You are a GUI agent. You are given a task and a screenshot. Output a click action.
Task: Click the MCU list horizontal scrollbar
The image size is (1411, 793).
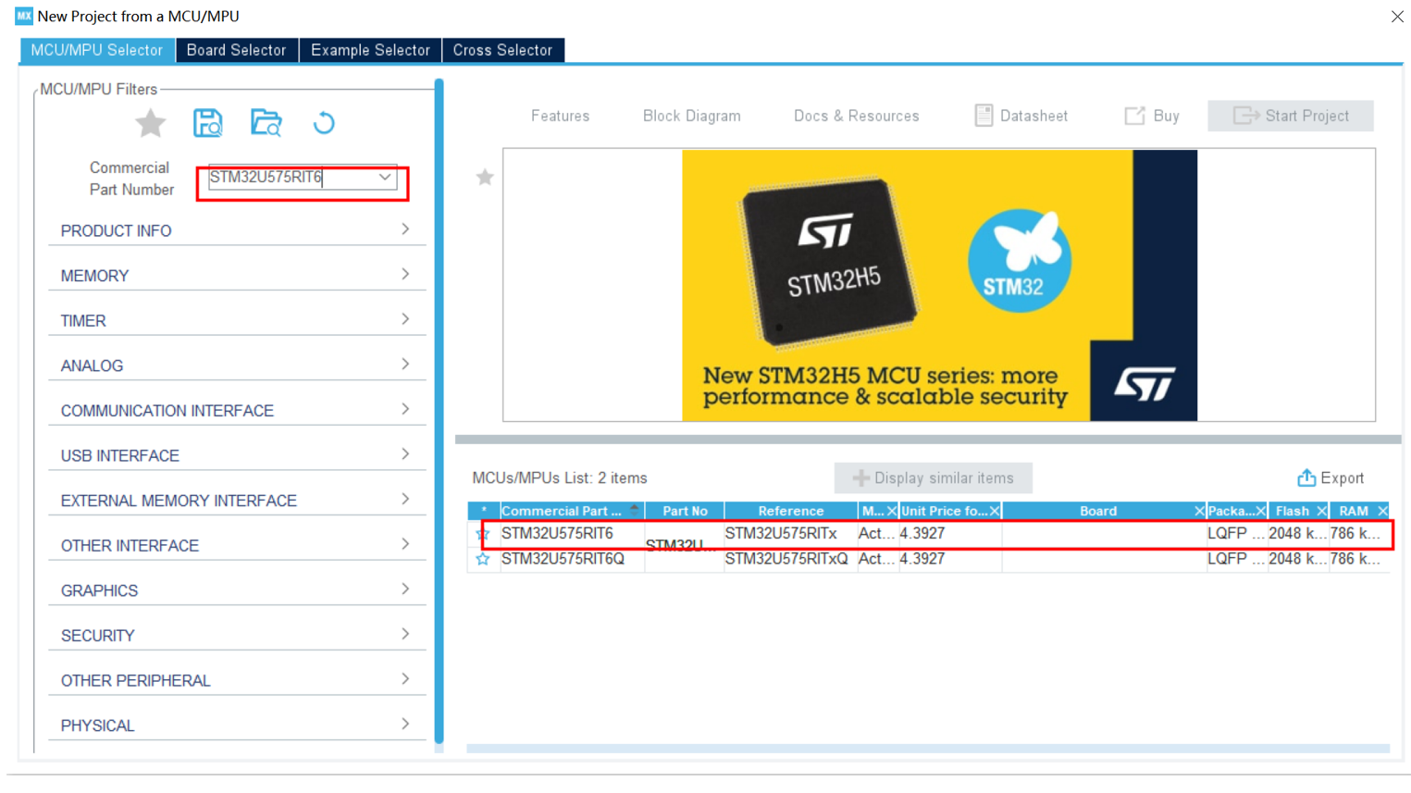click(928, 749)
